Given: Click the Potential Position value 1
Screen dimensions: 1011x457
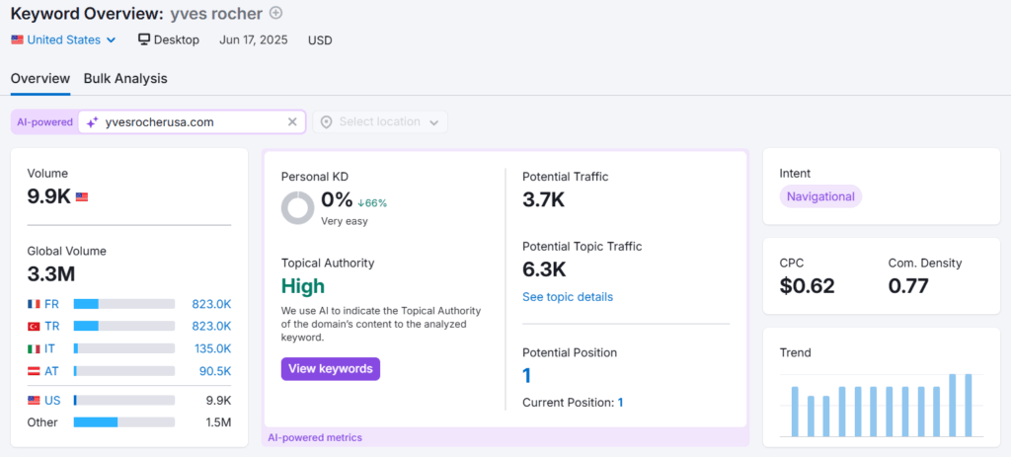Looking at the screenshot, I should point(527,376).
